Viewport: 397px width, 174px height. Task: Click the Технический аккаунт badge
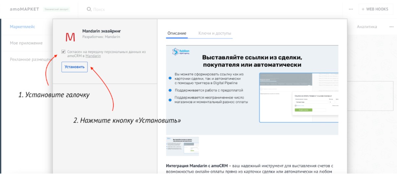tap(56, 9)
